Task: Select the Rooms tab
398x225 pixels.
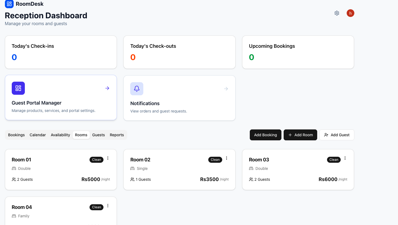Action: click(x=81, y=135)
